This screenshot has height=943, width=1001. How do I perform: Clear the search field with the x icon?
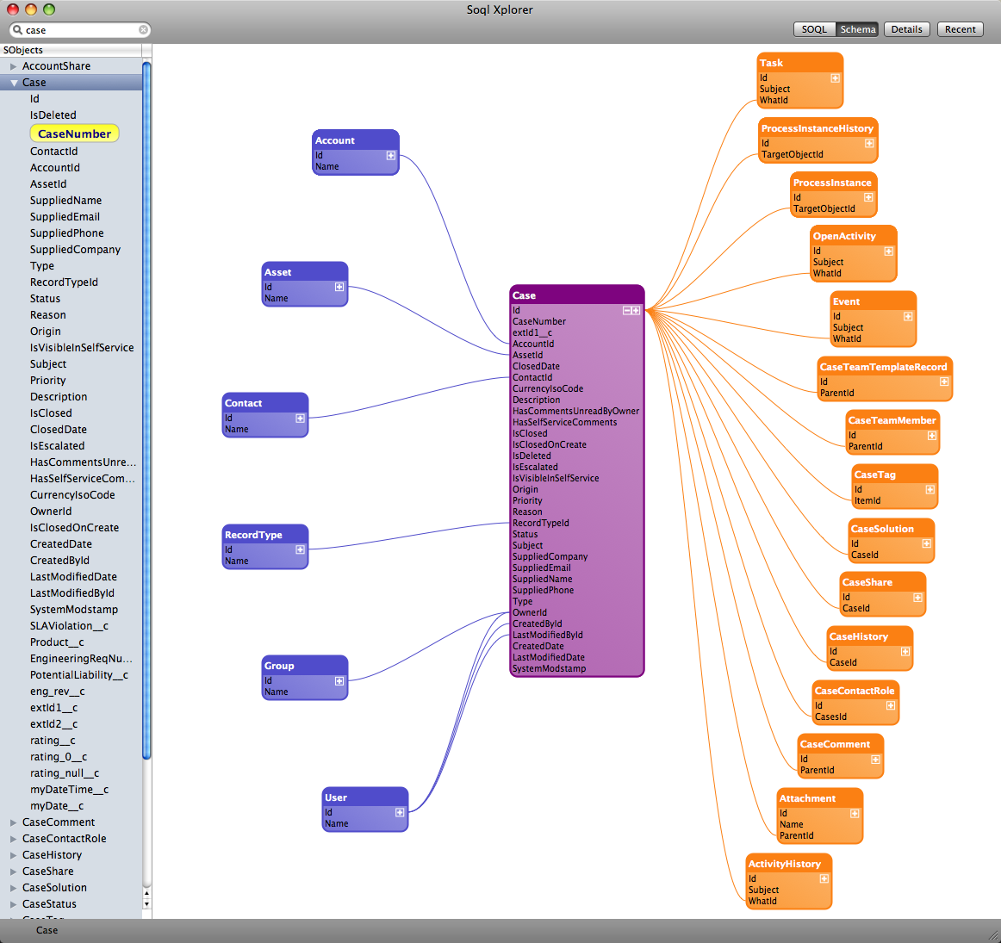[x=144, y=29]
